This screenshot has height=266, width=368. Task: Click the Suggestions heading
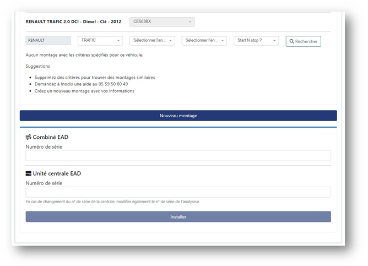click(38, 67)
